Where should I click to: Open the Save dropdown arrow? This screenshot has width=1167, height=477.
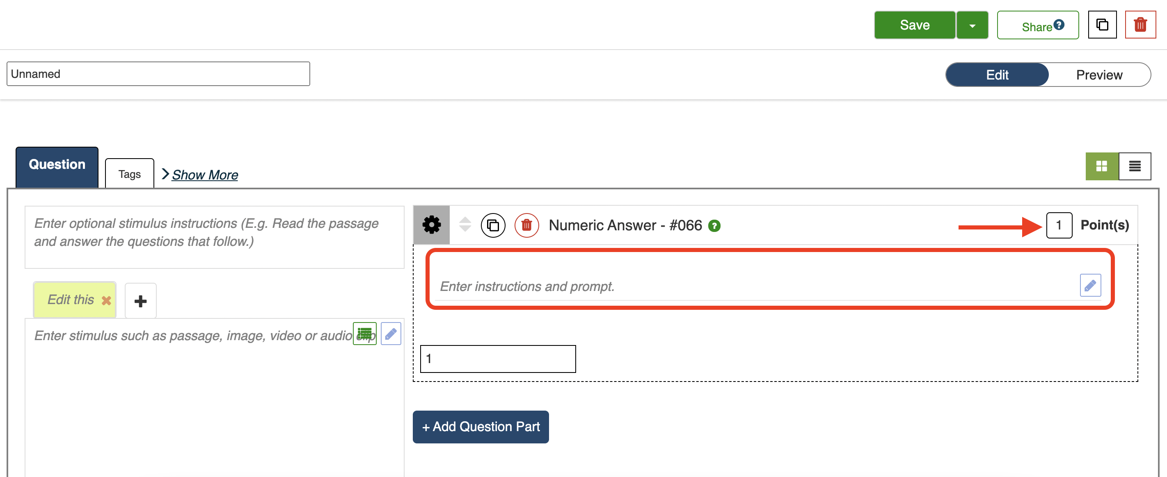[x=972, y=26]
